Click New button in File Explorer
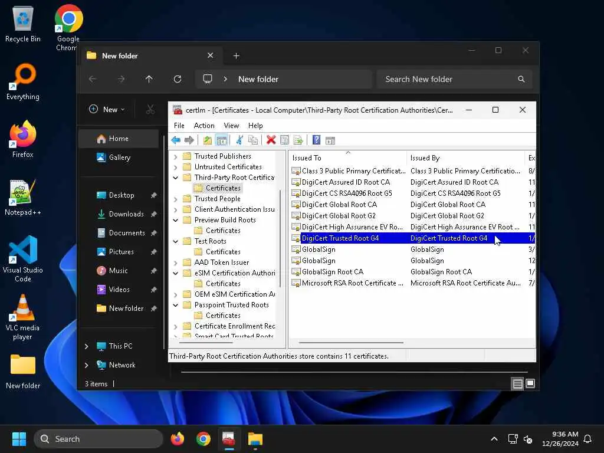The image size is (604, 453). 107,109
